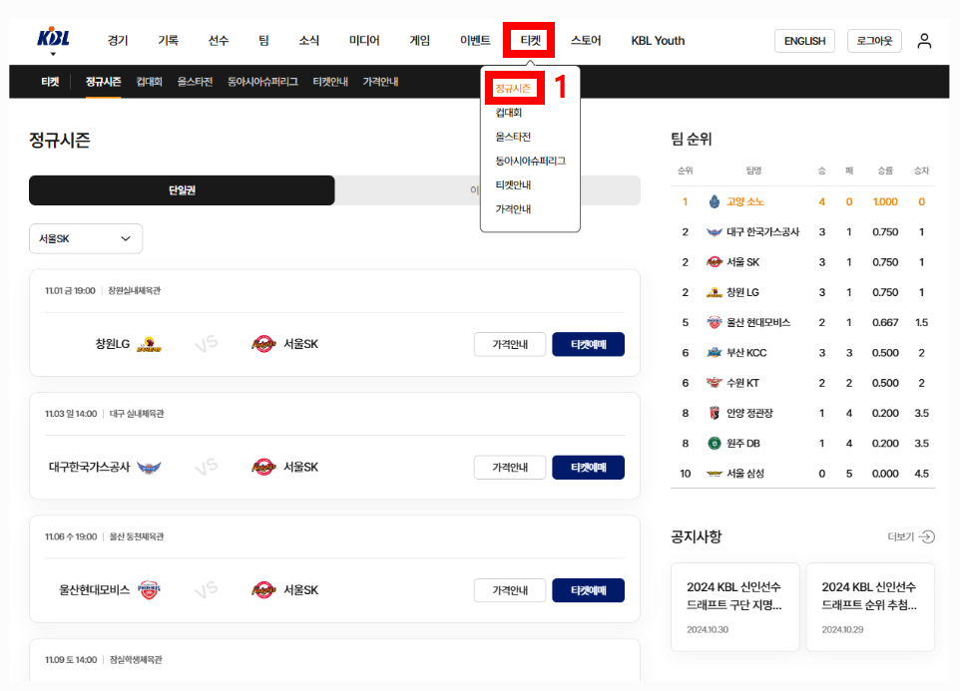Click 가격안내 for 울산현대모비스 vs 서울SK
The image size is (960, 691).
510,590
